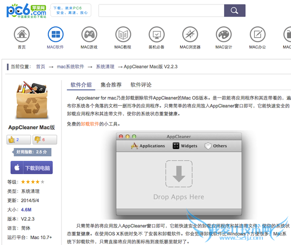Viewport: 291px width, 245px height.
Task: Click the 好用指数: 2.5 分 badge
Action: [x=32, y=152]
